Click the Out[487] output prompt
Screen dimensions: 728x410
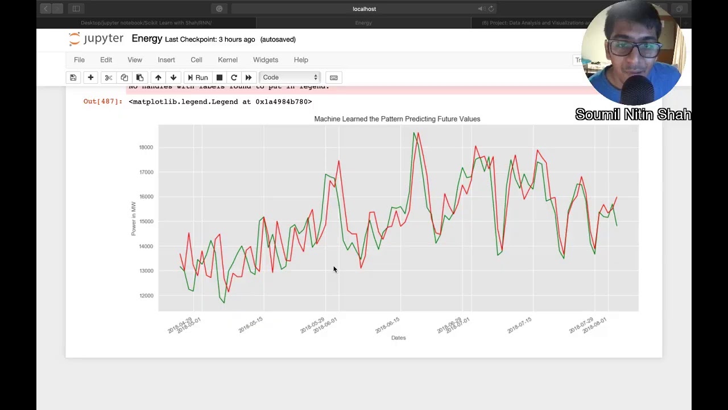point(103,101)
